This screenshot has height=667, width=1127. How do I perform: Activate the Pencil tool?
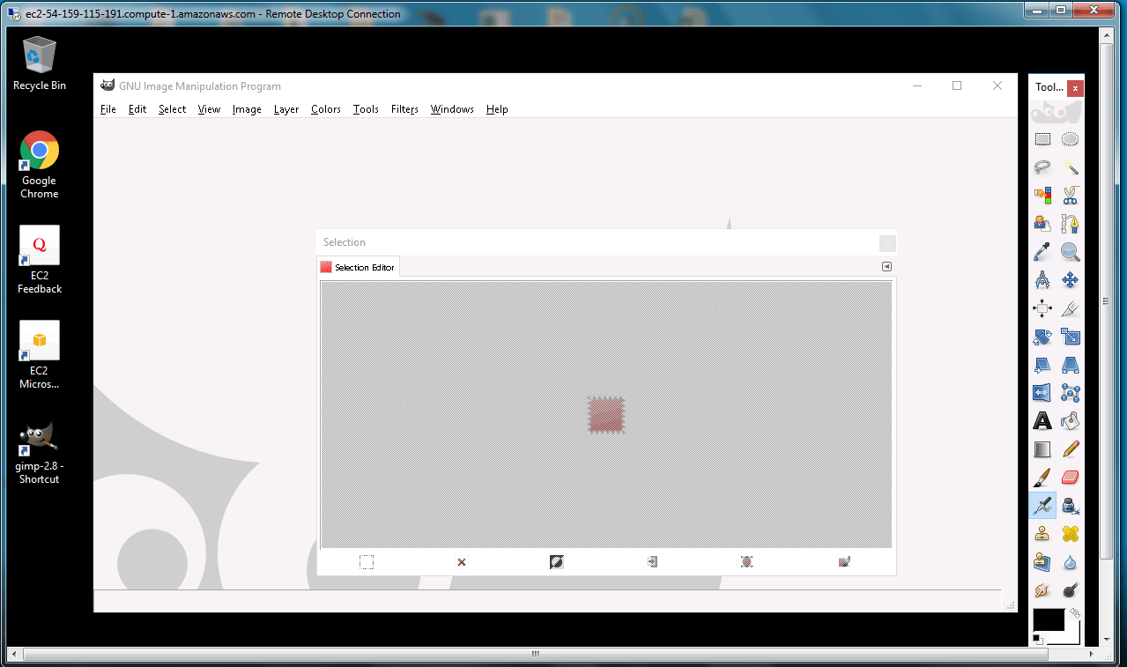[x=1071, y=449]
